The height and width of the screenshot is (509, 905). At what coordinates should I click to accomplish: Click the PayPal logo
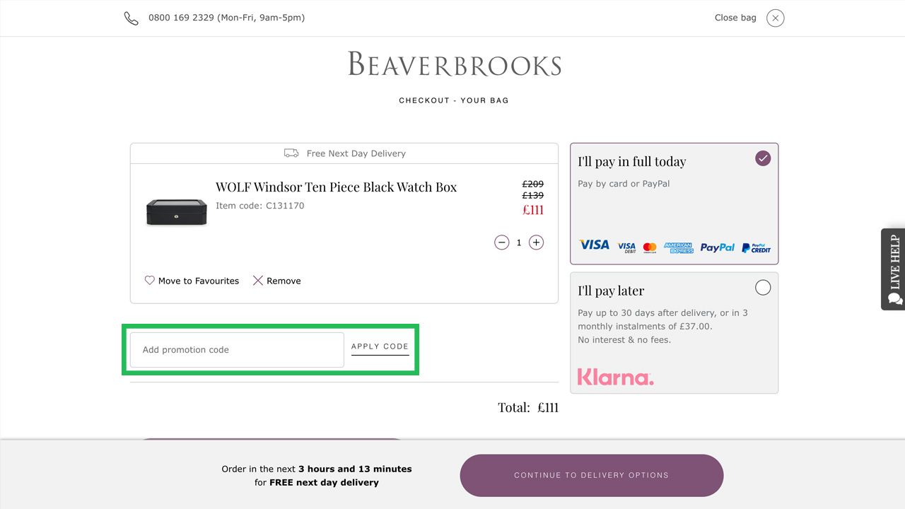tap(717, 247)
